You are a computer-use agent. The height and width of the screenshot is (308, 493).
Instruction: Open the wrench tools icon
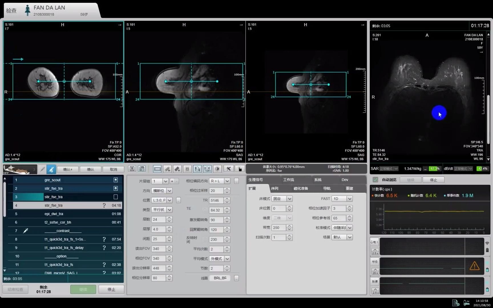point(229,169)
